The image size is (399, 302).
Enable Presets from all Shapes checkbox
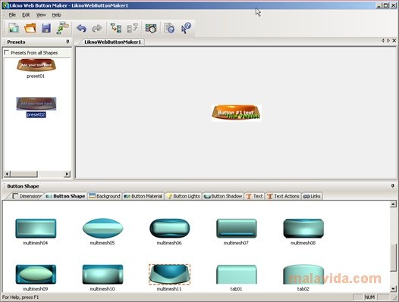click(7, 52)
